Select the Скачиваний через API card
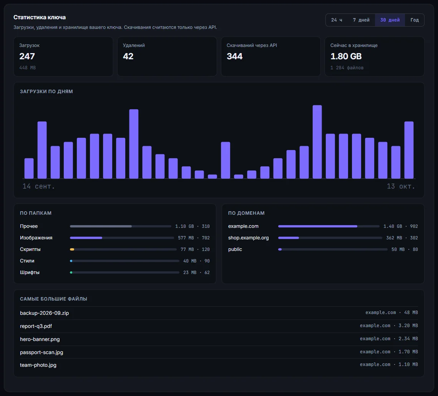 pos(271,57)
